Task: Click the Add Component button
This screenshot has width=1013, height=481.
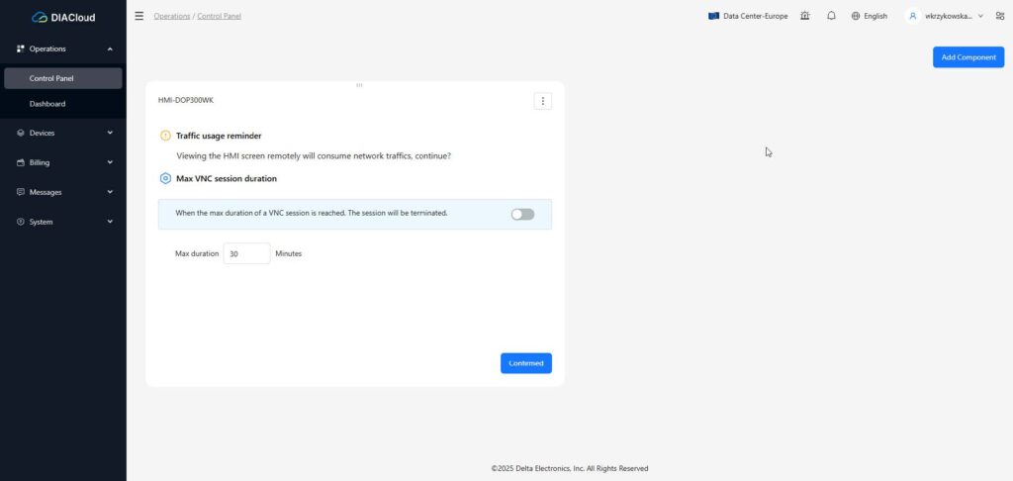Action: click(x=967, y=57)
